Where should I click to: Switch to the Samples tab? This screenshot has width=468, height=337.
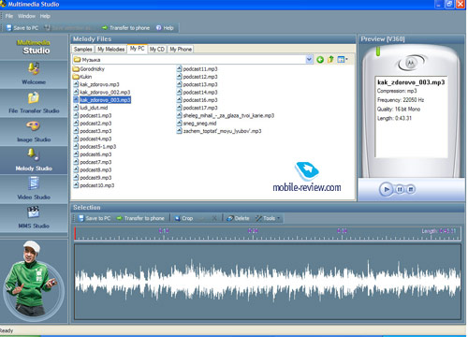(83, 50)
